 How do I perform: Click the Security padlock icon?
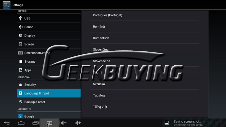[x=21, y=85]
